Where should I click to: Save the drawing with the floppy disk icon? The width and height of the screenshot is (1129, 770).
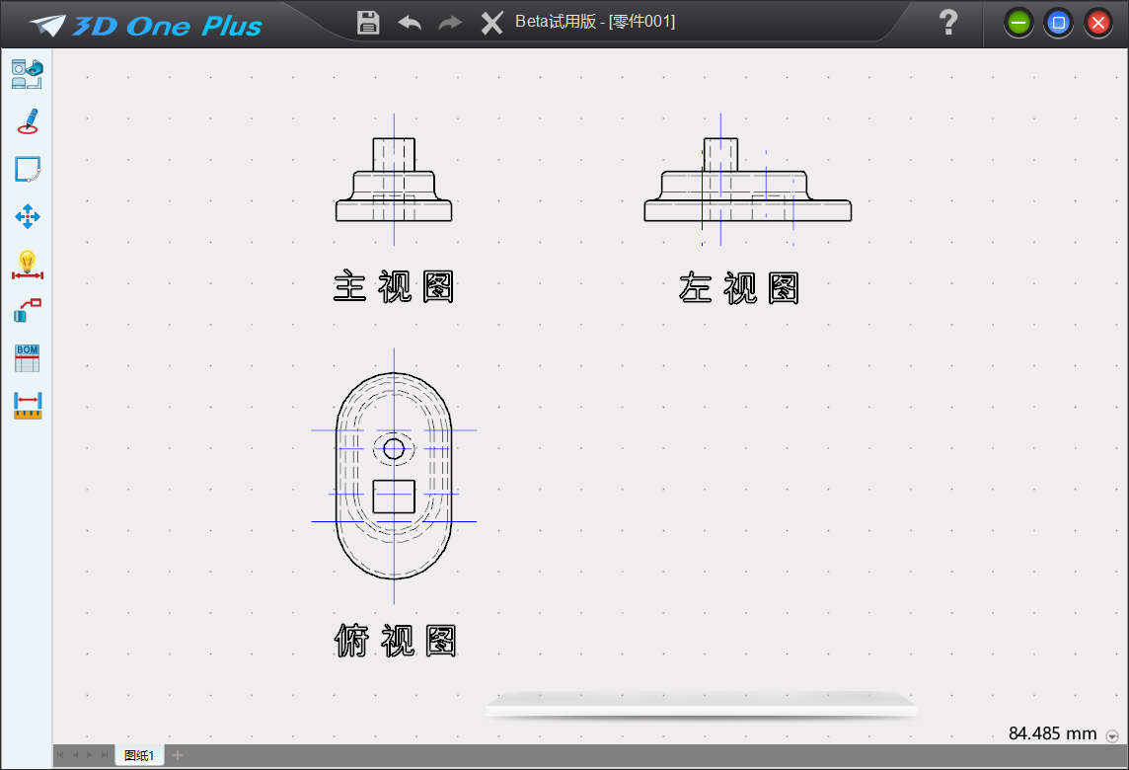(368, 23)
